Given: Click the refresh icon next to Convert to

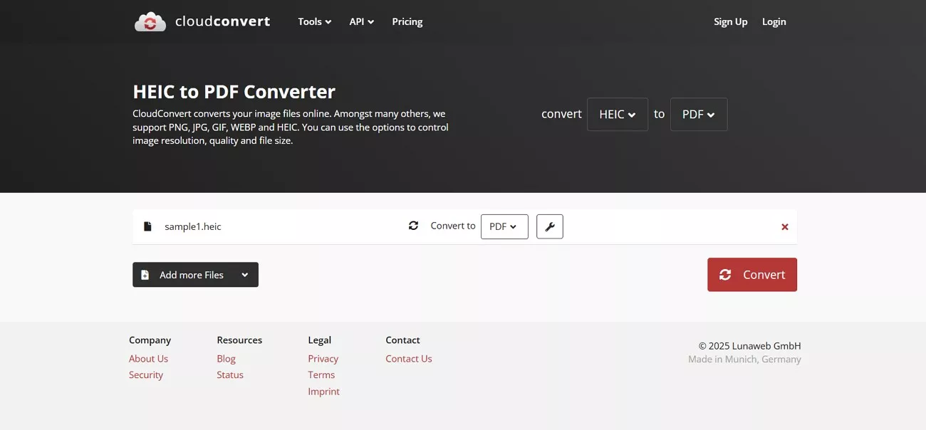Looking at the screenshot, I should (x=414, y=225).
